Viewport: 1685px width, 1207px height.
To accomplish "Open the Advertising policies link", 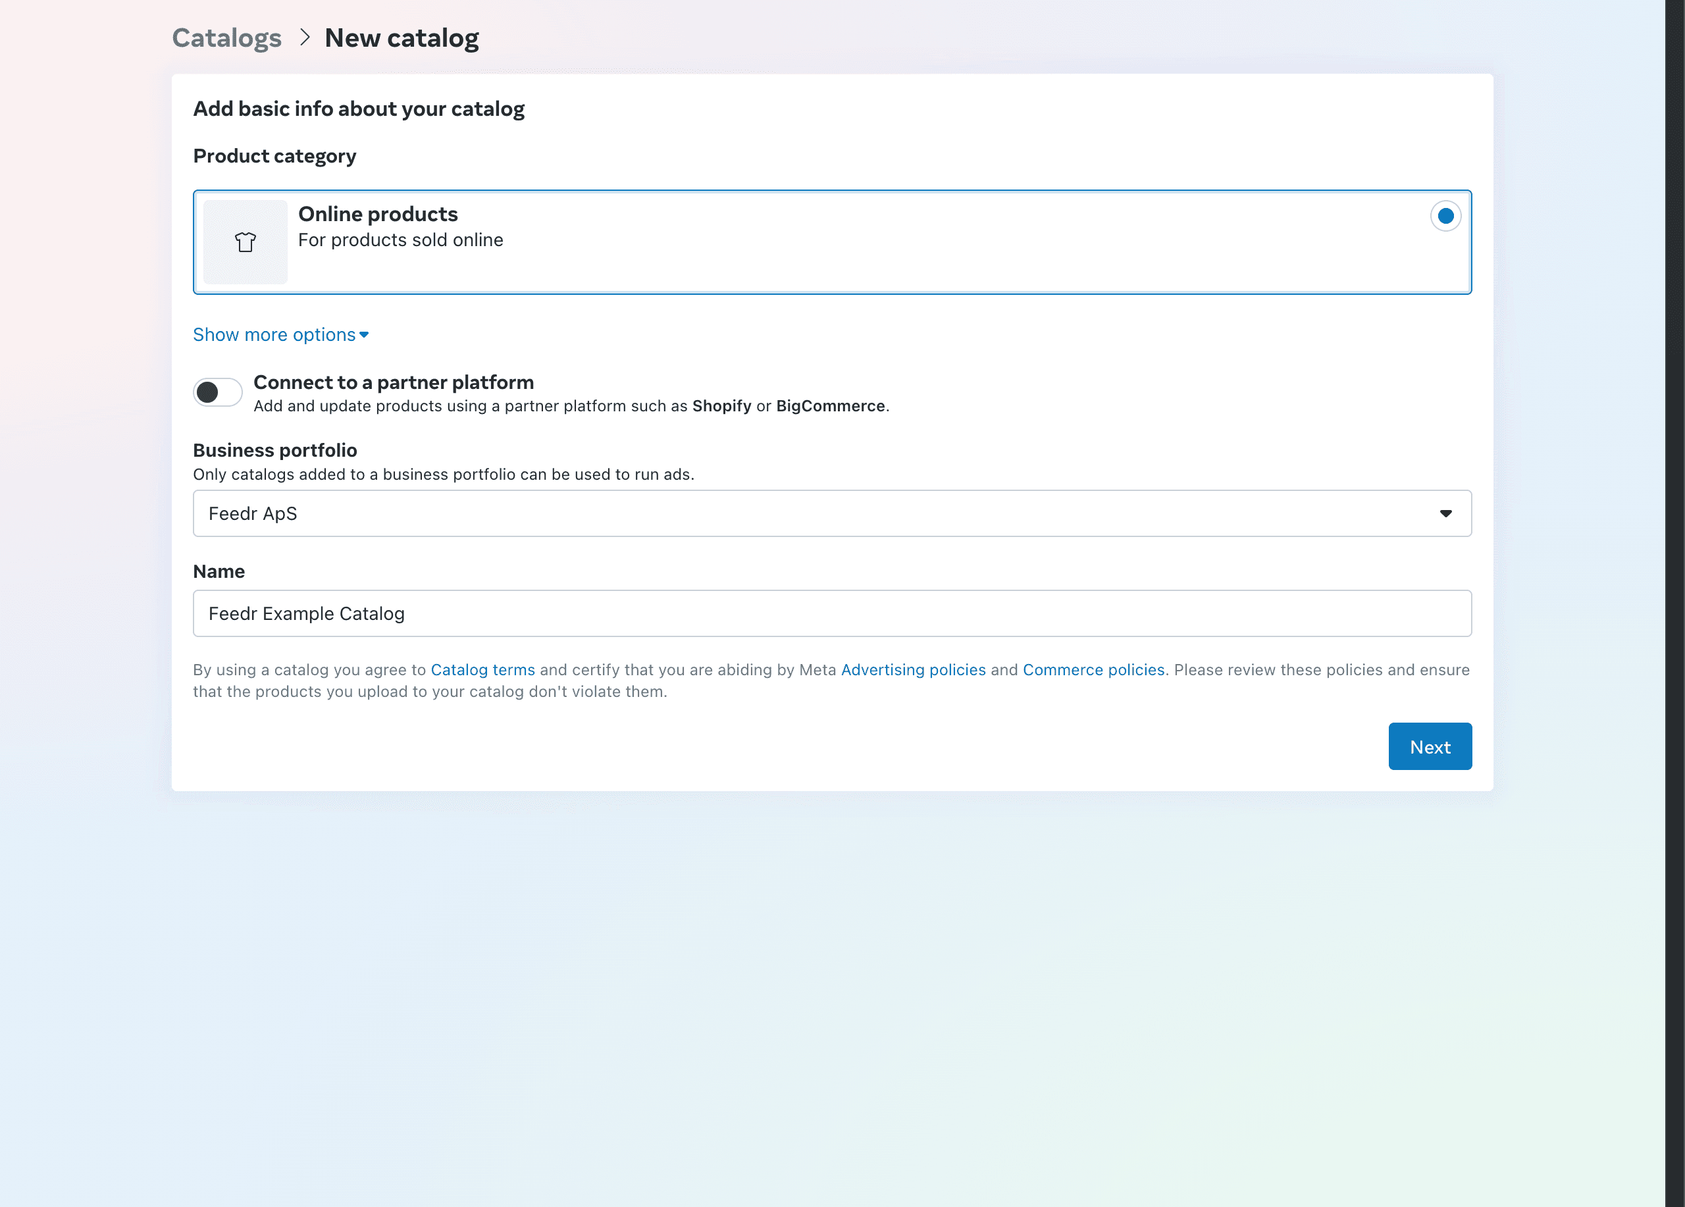I will click(x=912, y=670).
